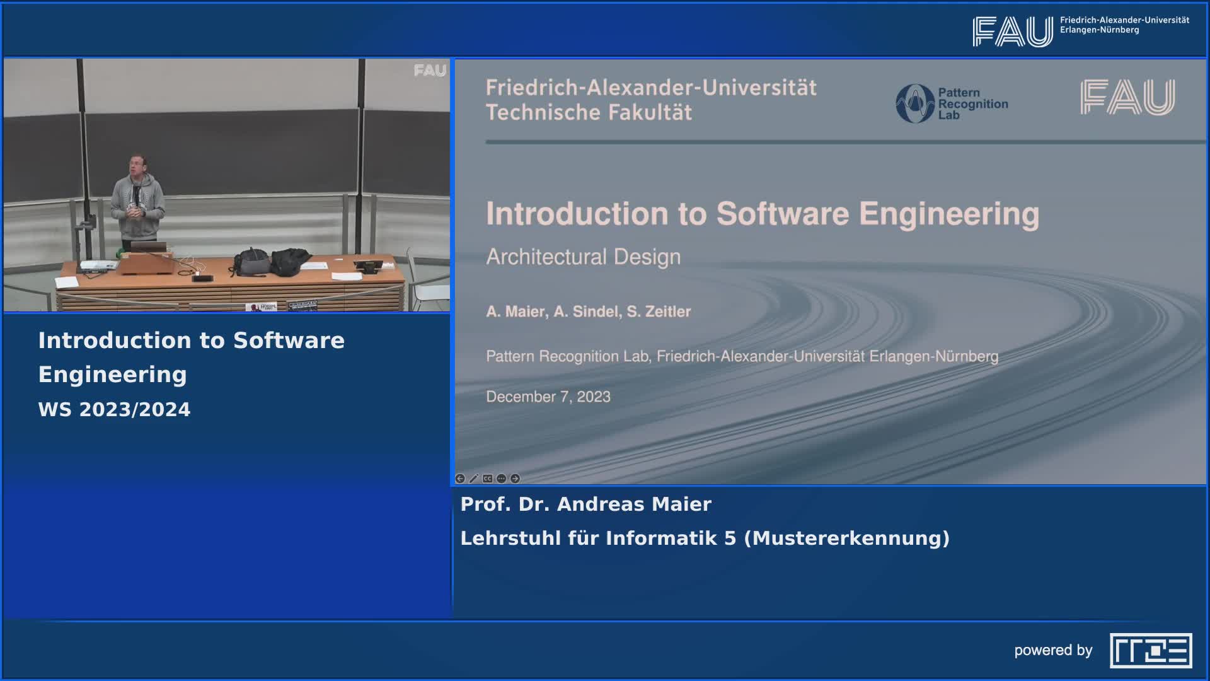Click the 'powered by' text
Viewport: 1210px width, 681px height.
[1053, 650]
